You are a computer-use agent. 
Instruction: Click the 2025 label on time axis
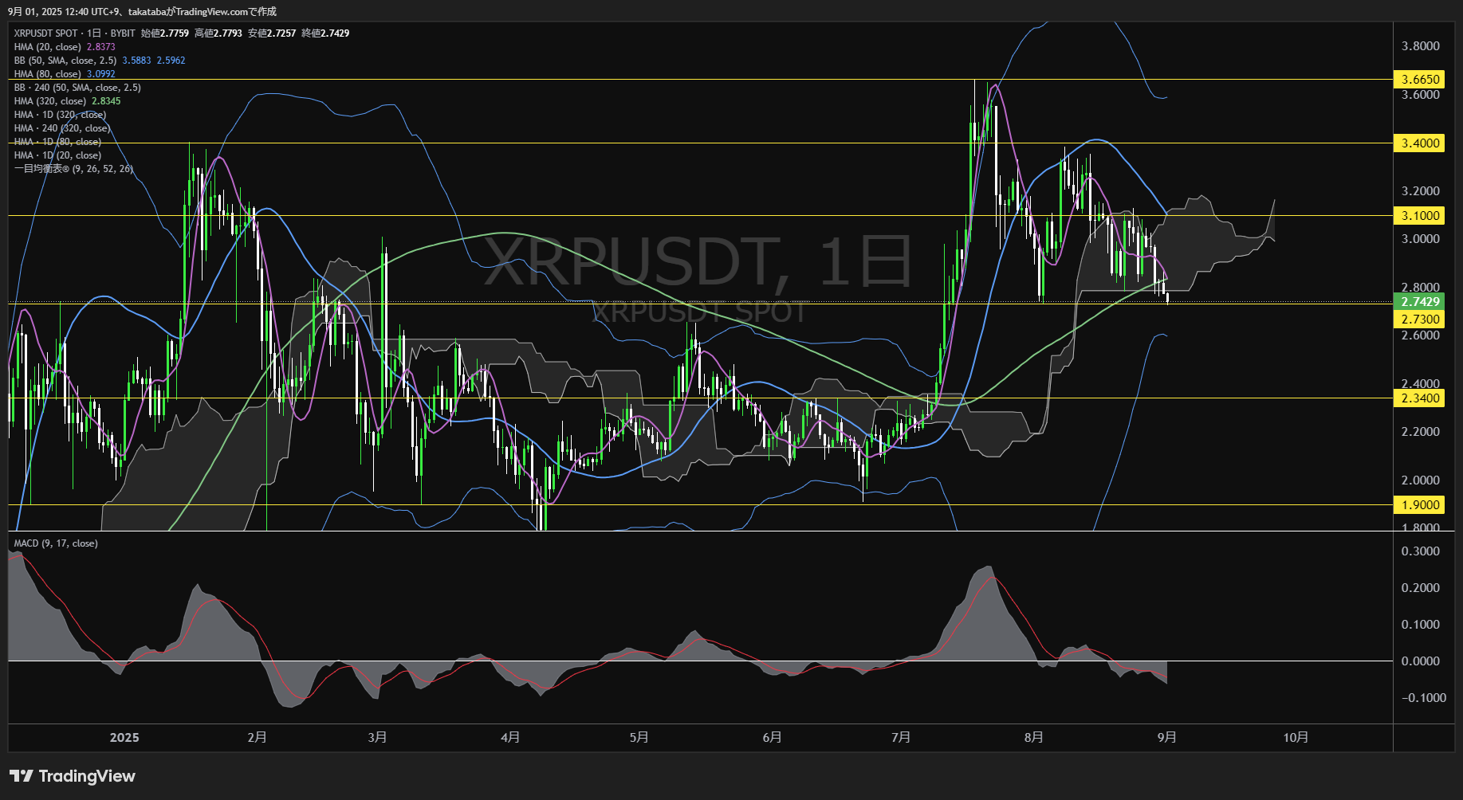click(124, 737)
